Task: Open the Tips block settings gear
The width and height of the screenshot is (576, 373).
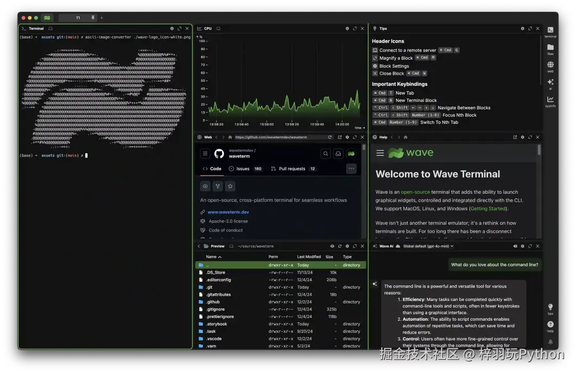Action: tap(522, 28)
